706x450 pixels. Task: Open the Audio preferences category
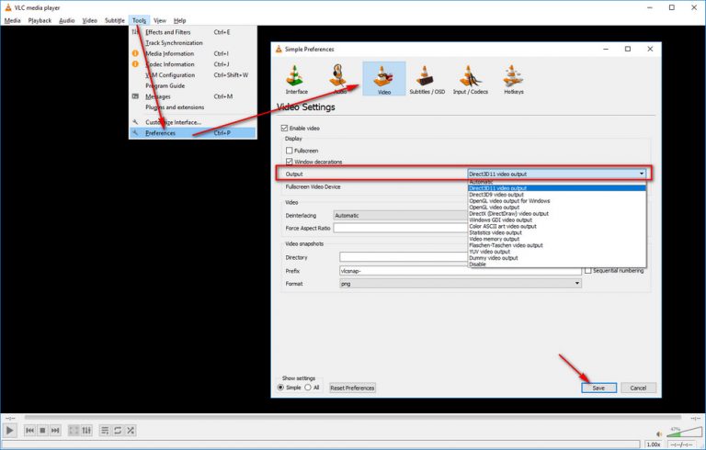tap(339, 79)
